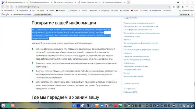Close the Google translate bar
Viewport: 195px width, 109px height.
pyautogui.click(x=192, y=15)
